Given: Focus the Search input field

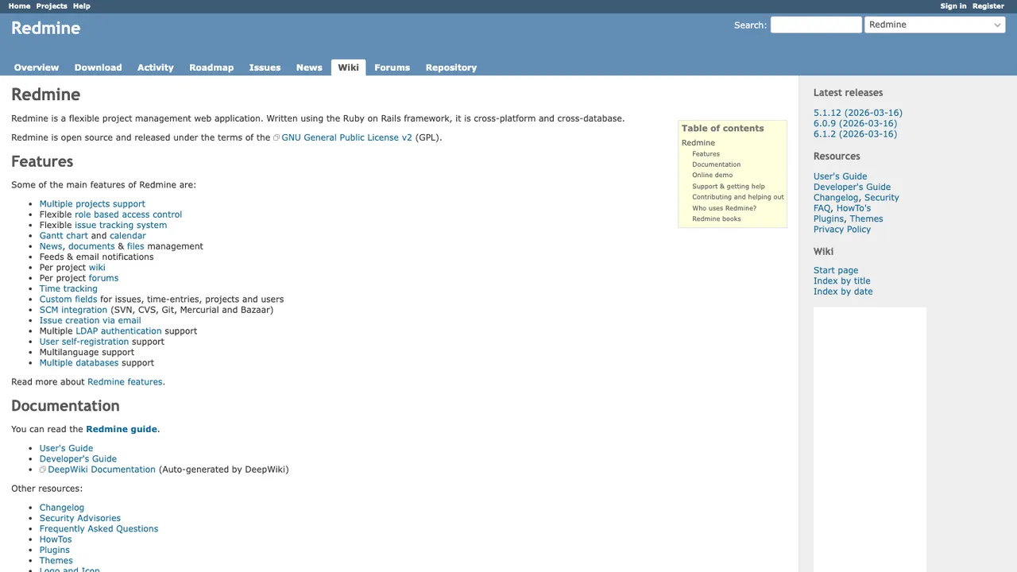Looking at the screenshot, I should pyautogui.click(x=816, y=25).
